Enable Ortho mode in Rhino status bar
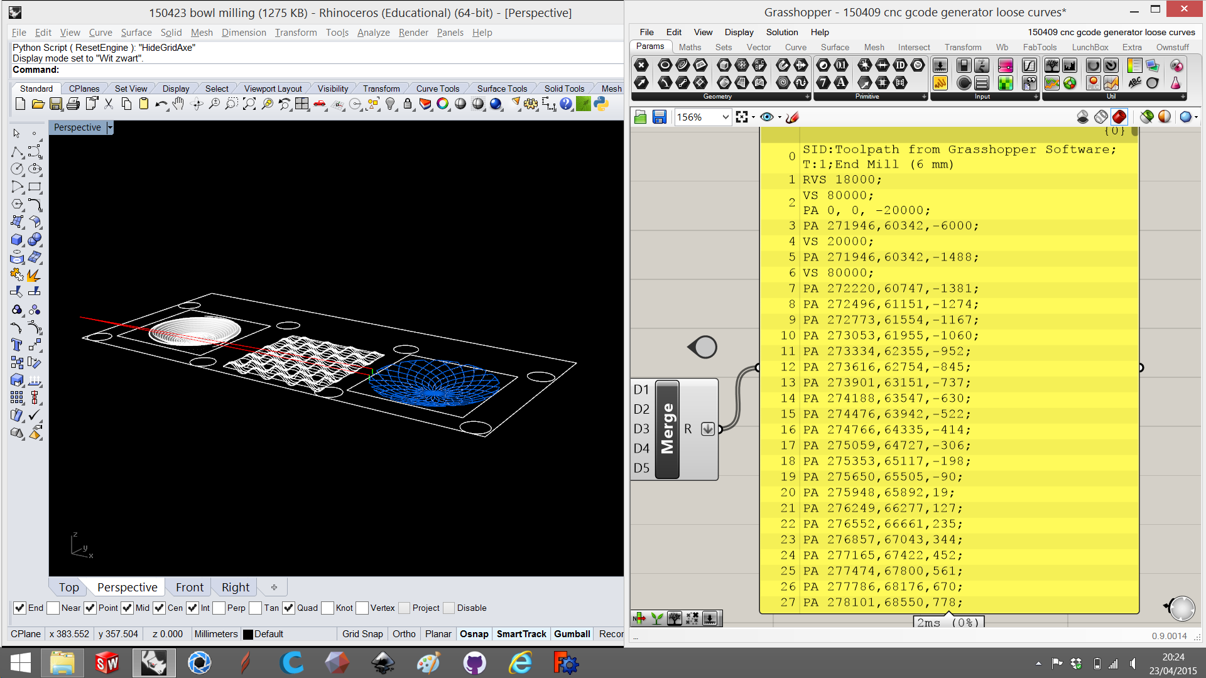The height and width of the screenshot is (678, 1206). tap(404, 634)
